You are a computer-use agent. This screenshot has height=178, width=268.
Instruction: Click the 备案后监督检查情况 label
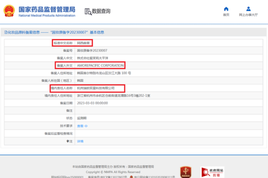pyautogui.click(x=59, y=133)
